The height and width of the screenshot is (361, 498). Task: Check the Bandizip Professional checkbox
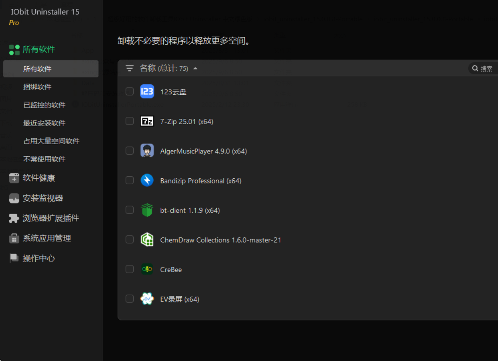pyautogui.click(x=130, y=180)
